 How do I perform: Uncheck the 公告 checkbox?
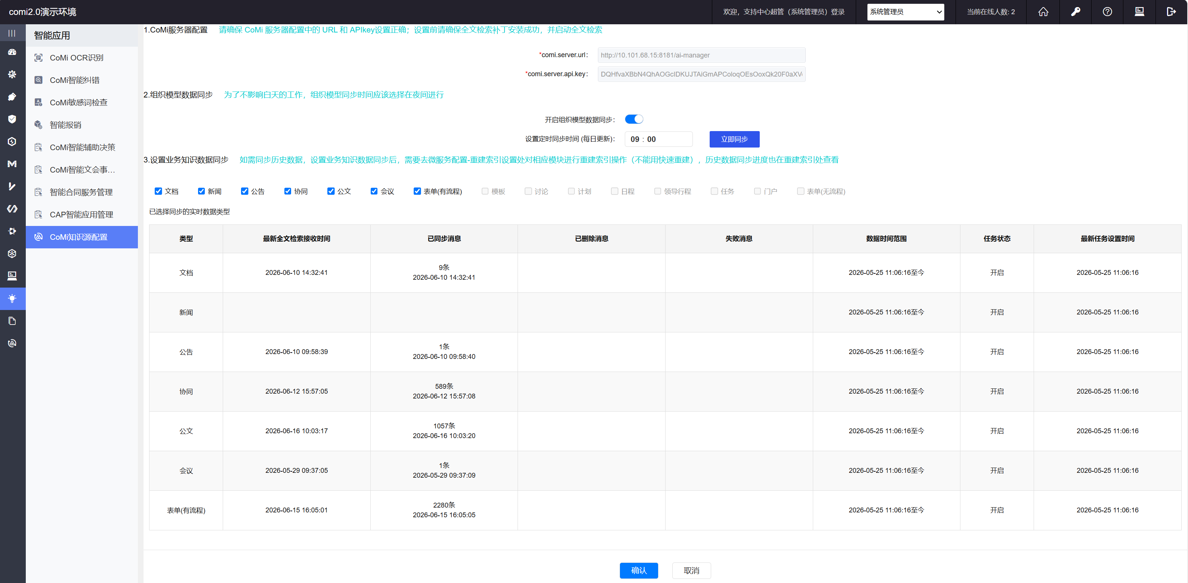tap(244, 191)
